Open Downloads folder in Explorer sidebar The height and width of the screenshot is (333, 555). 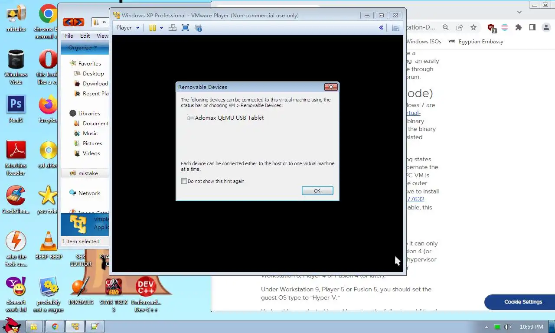[91, 83]
